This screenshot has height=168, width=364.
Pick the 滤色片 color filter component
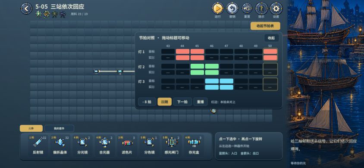click(127, 146)
